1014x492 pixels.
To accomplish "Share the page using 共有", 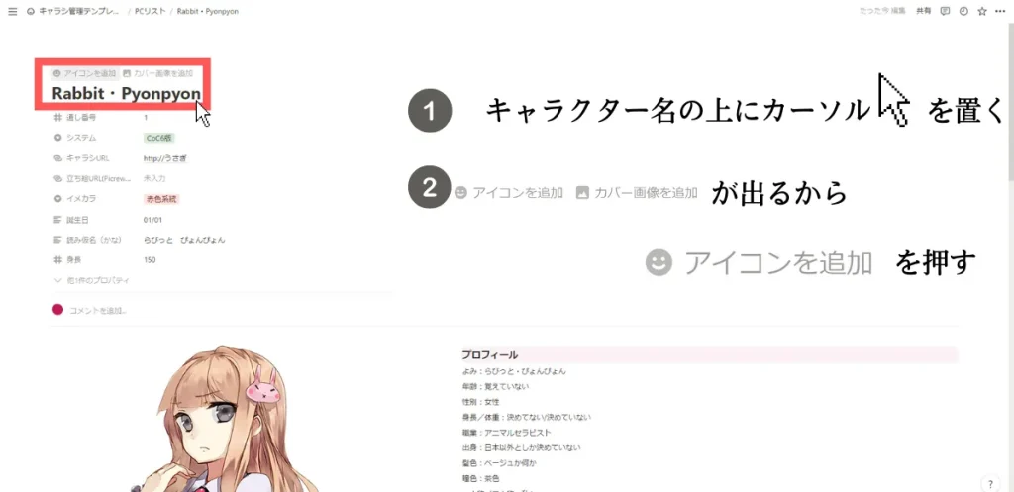I will click(x=924, y=12).
